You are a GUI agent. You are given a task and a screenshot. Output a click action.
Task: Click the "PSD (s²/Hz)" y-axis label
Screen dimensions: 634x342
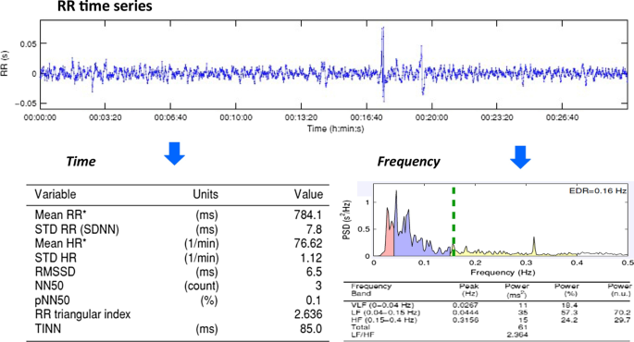click(x=347, y=220)
